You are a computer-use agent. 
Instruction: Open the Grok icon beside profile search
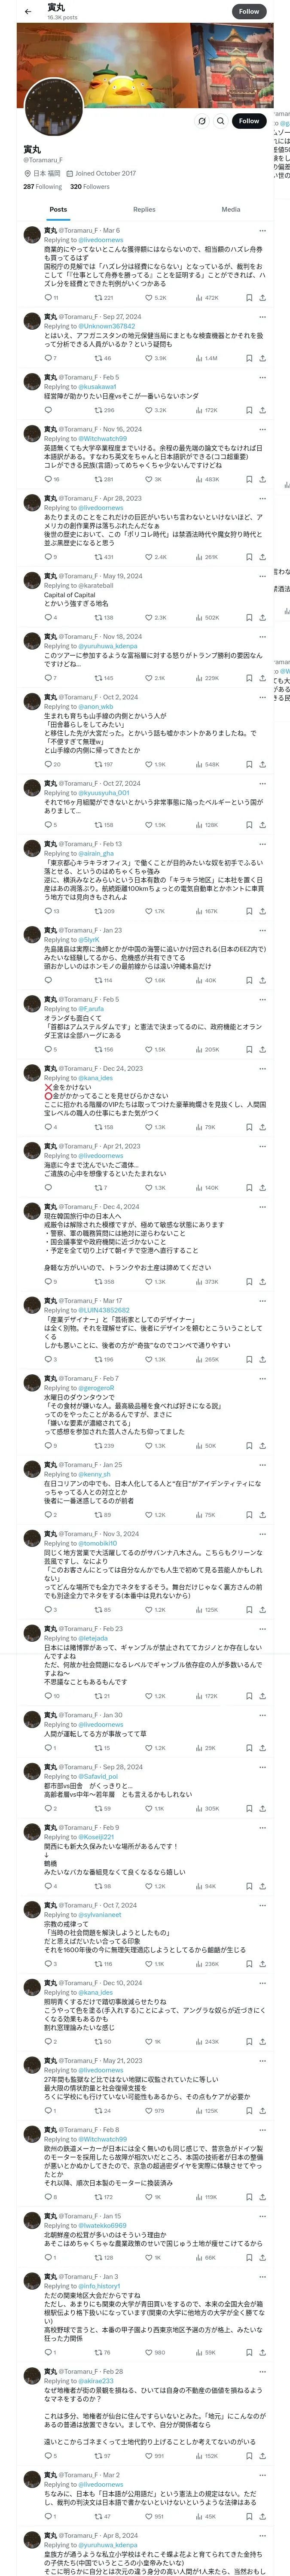click(201, 121)
